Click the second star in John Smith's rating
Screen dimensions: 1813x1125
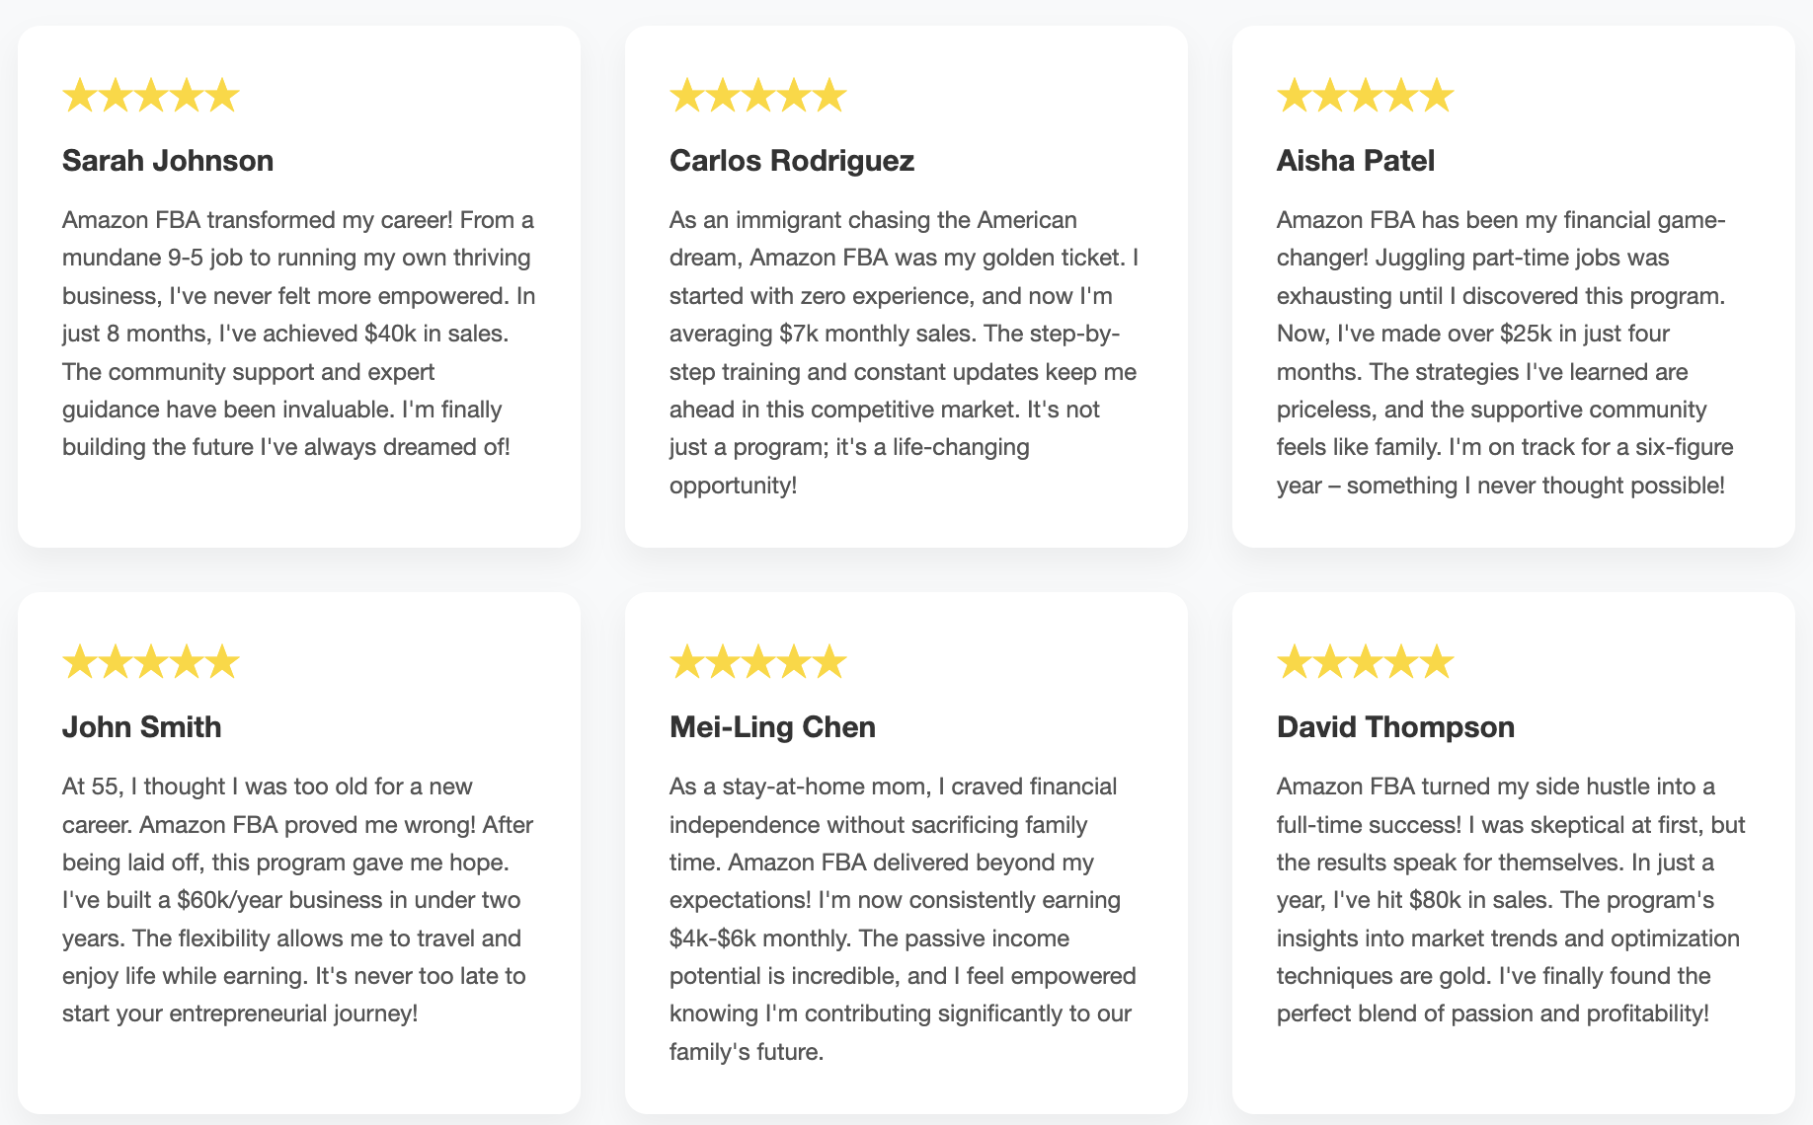point(116,662)
